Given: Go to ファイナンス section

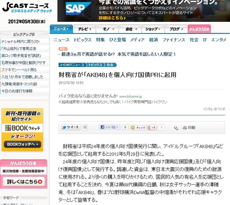Looking at the screenshot, I should pyautogui.click(x=174, y=40).
